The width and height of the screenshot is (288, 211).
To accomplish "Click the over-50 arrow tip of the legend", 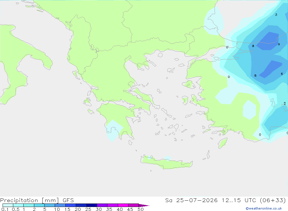I will point(144,206).
